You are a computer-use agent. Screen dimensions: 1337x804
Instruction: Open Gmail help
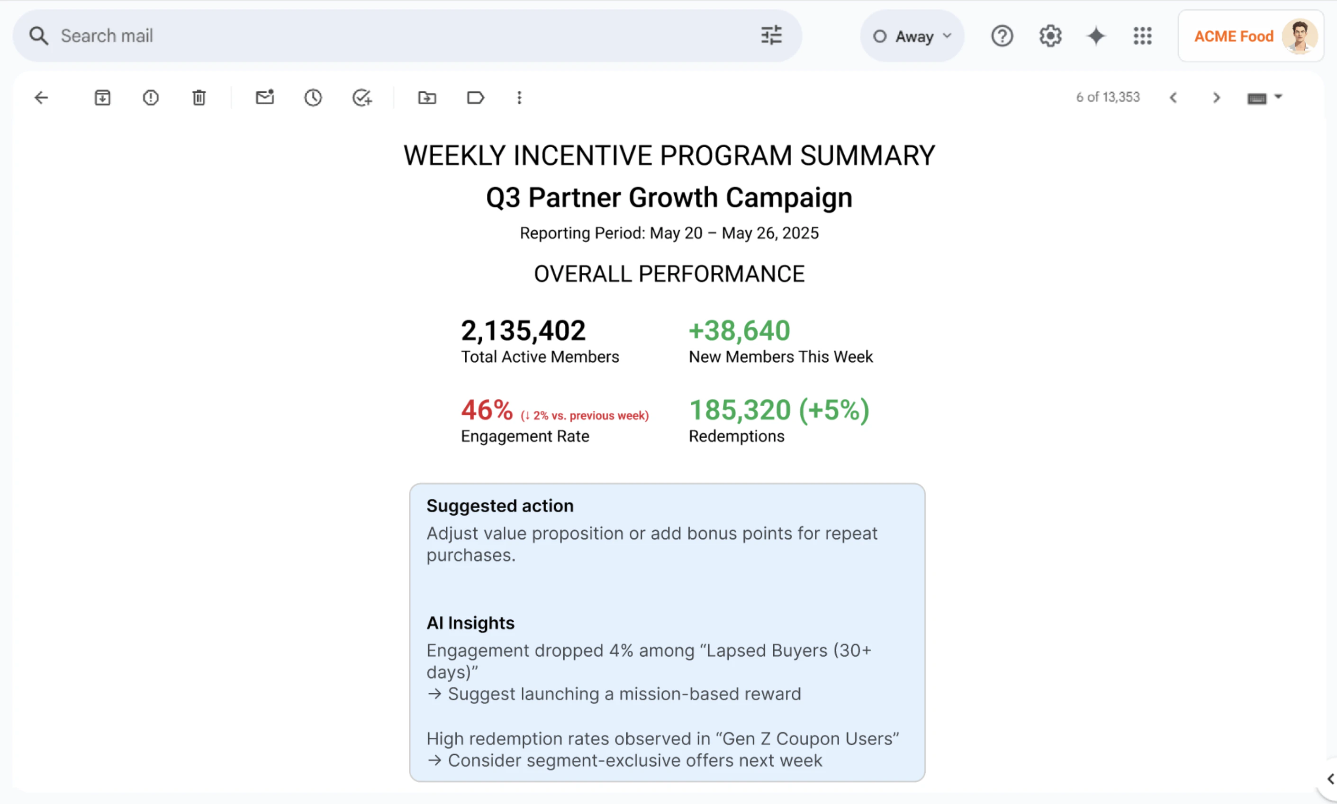(x=1002, y=35)
